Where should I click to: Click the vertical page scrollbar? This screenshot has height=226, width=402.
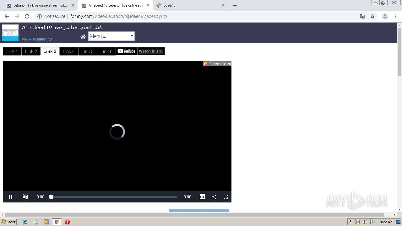pyautogui.click(x=399, y=52)
